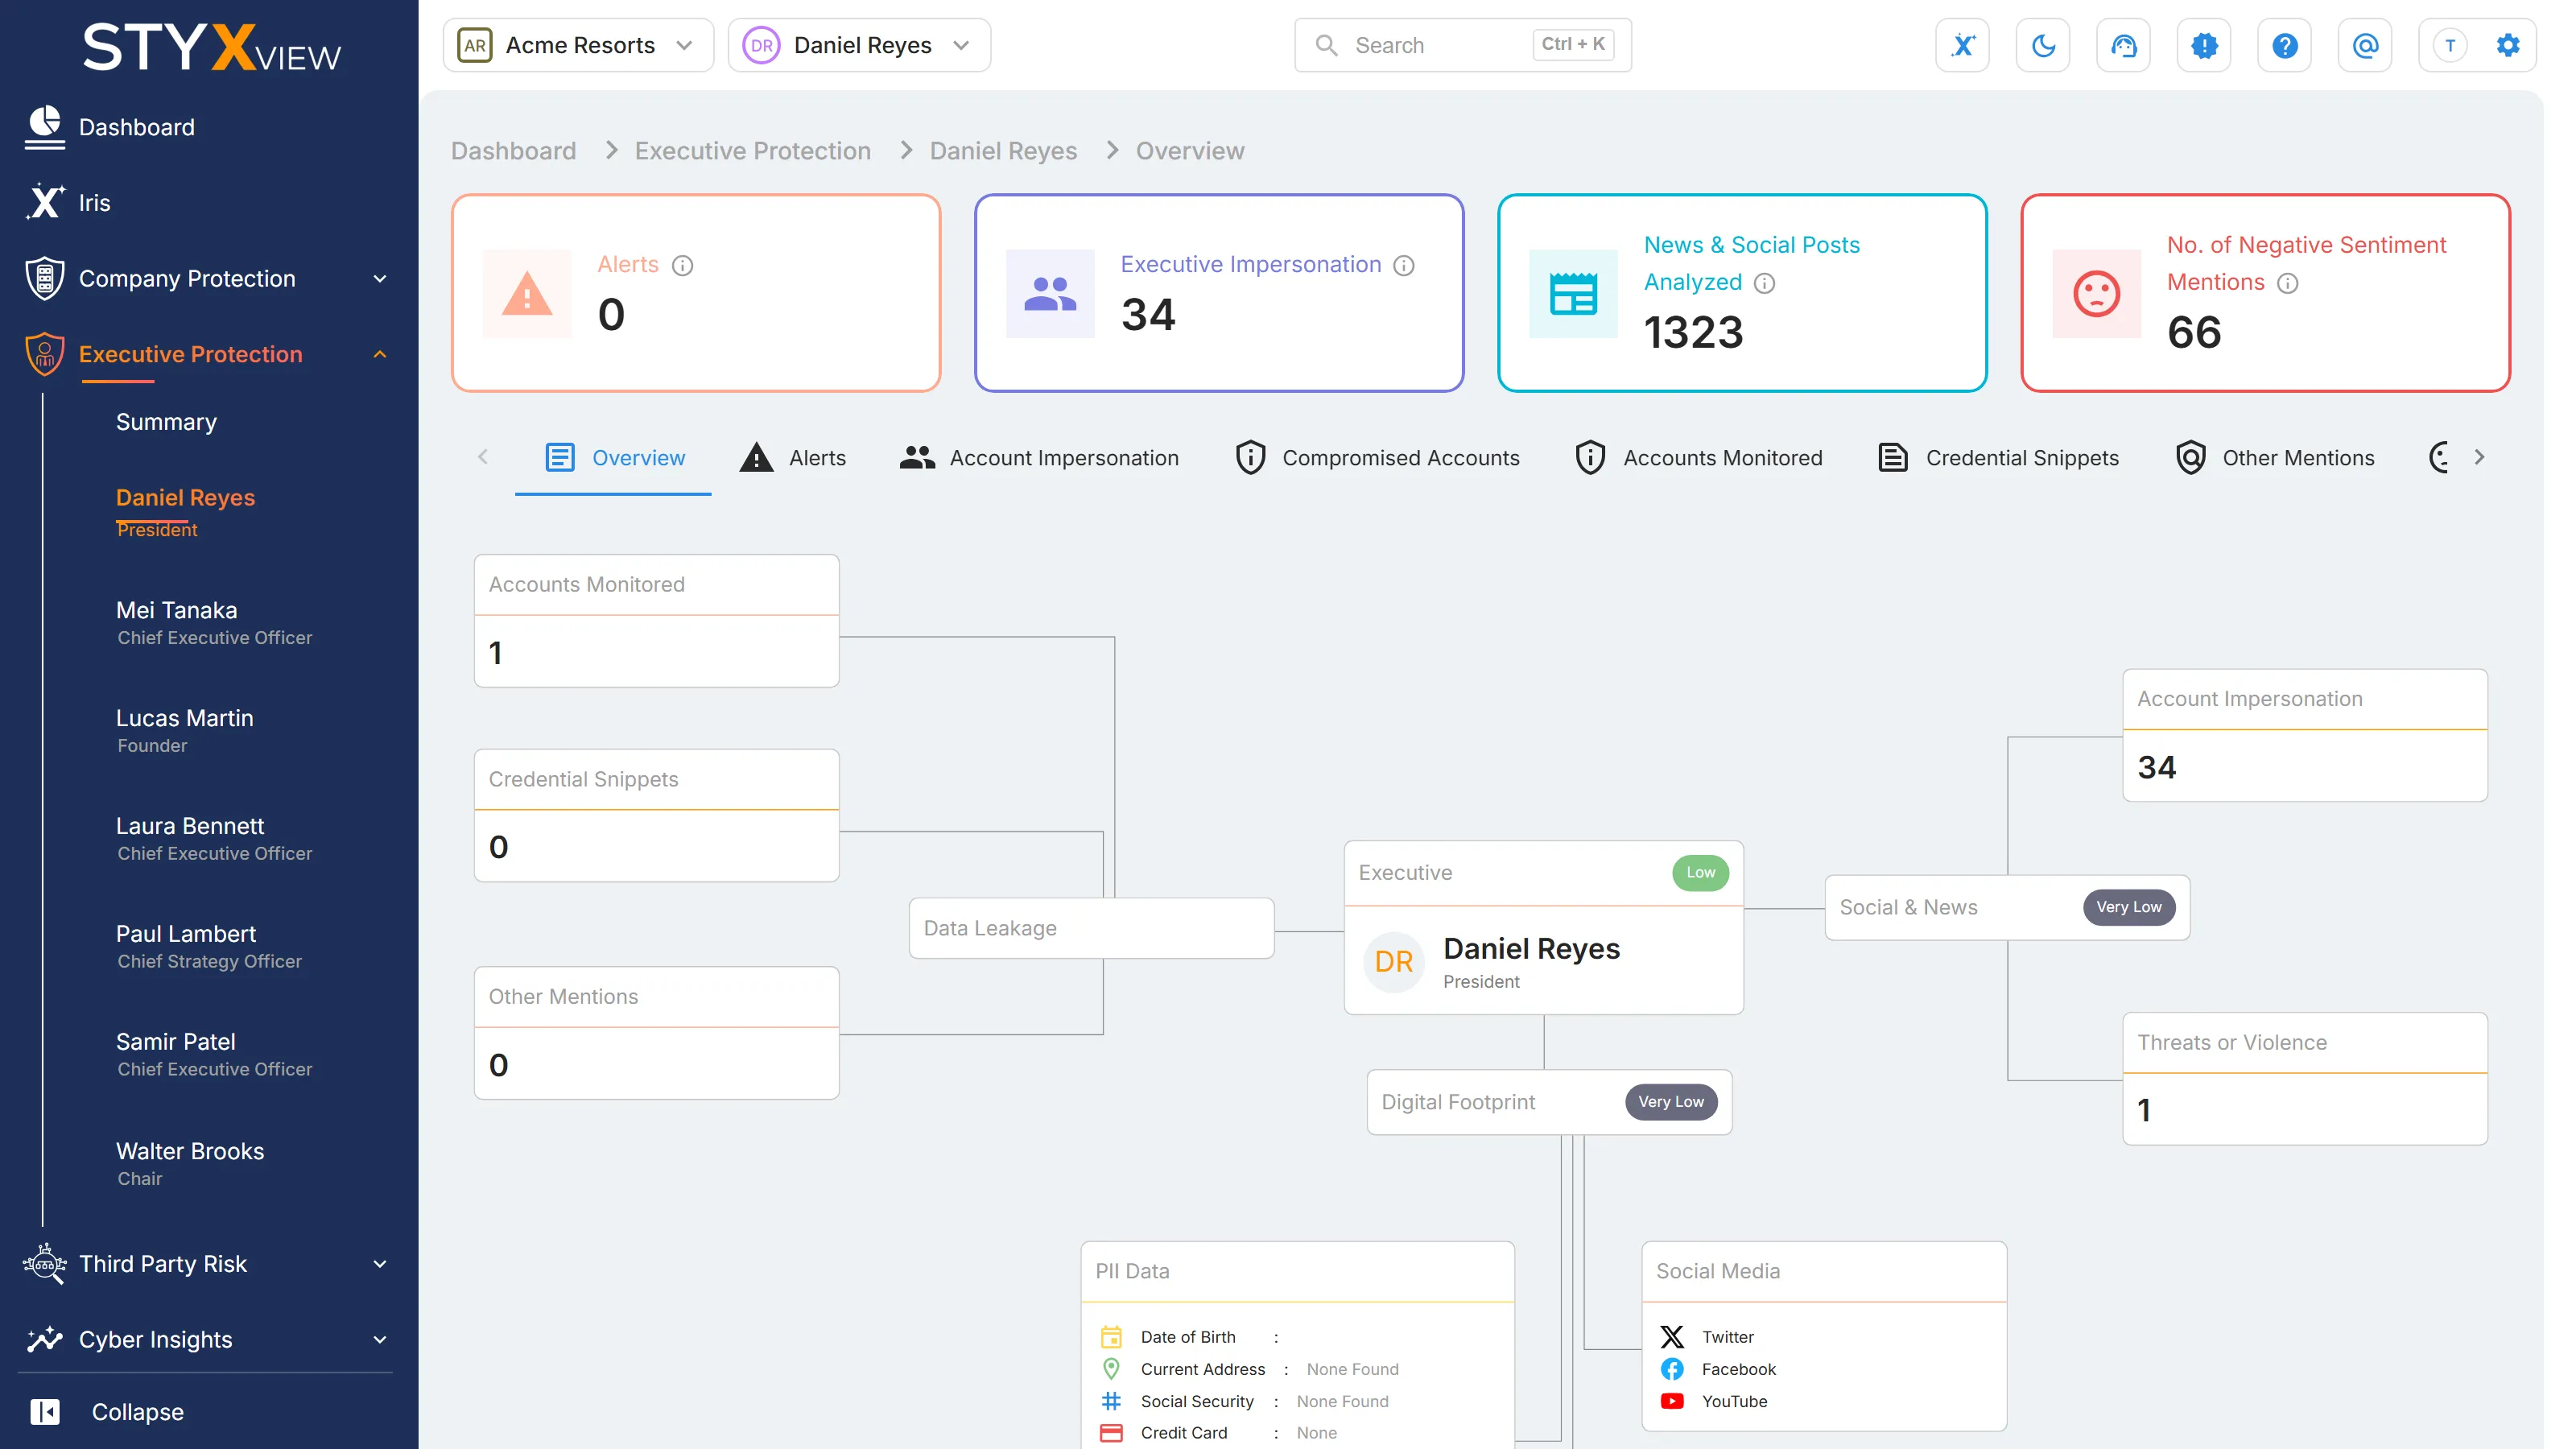The image size is (2576, 1449).
Task: Select Mei Tanaka in the sidebar
Action: 213,623
